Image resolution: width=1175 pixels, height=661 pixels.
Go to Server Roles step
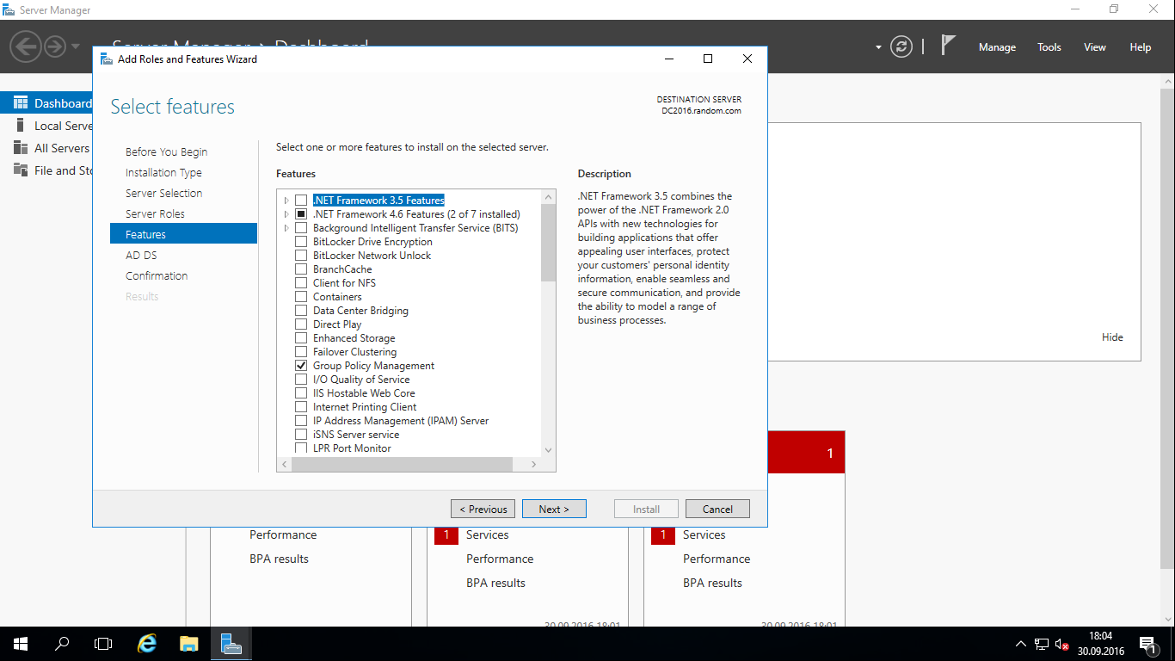point(155,214)
